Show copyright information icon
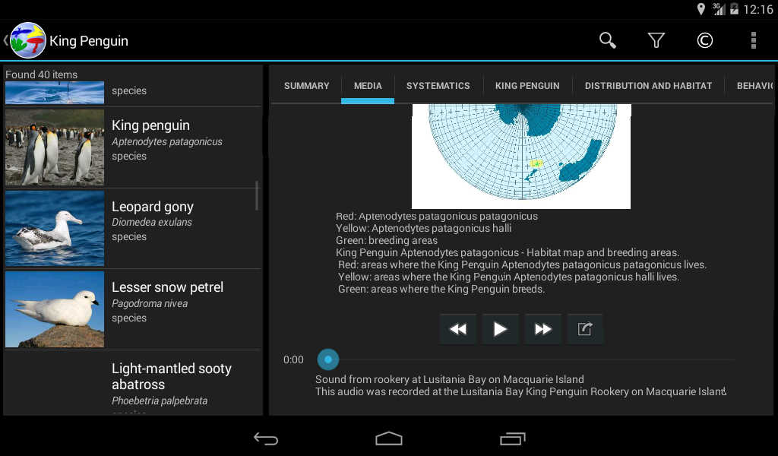Image resolution: width=778 pixels, height=456 pixels. coord(704,40)
